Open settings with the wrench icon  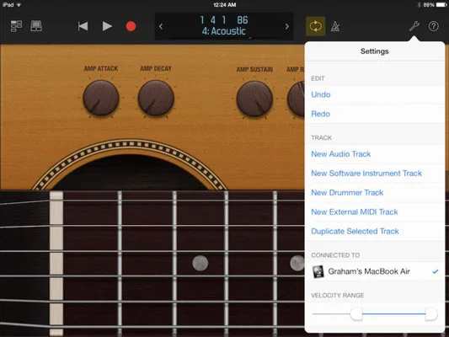pyautogui.click(x=414, y=26)
